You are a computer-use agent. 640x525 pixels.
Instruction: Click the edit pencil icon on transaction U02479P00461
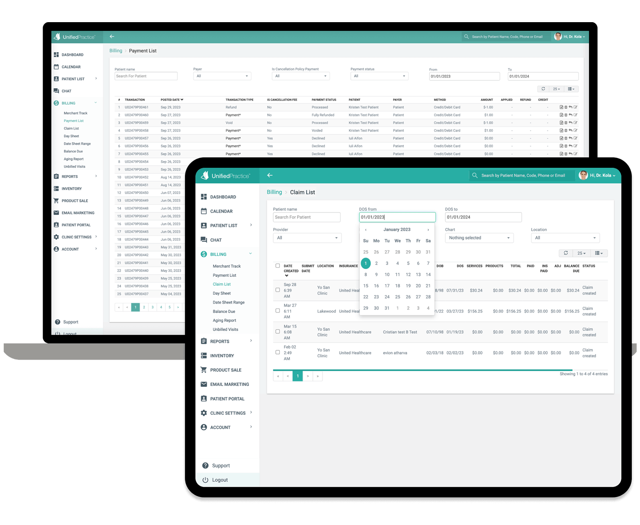pyautogui.click(x=576, y=107)
